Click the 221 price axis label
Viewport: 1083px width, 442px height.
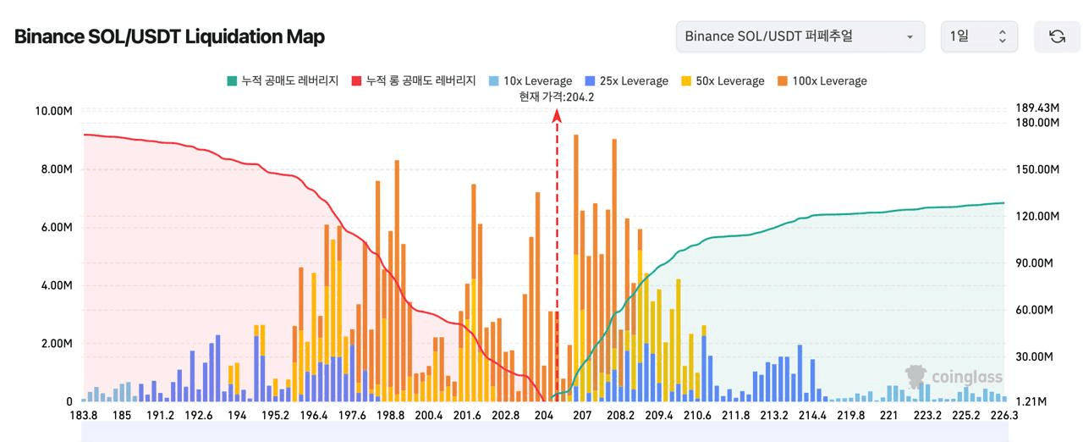889,416
